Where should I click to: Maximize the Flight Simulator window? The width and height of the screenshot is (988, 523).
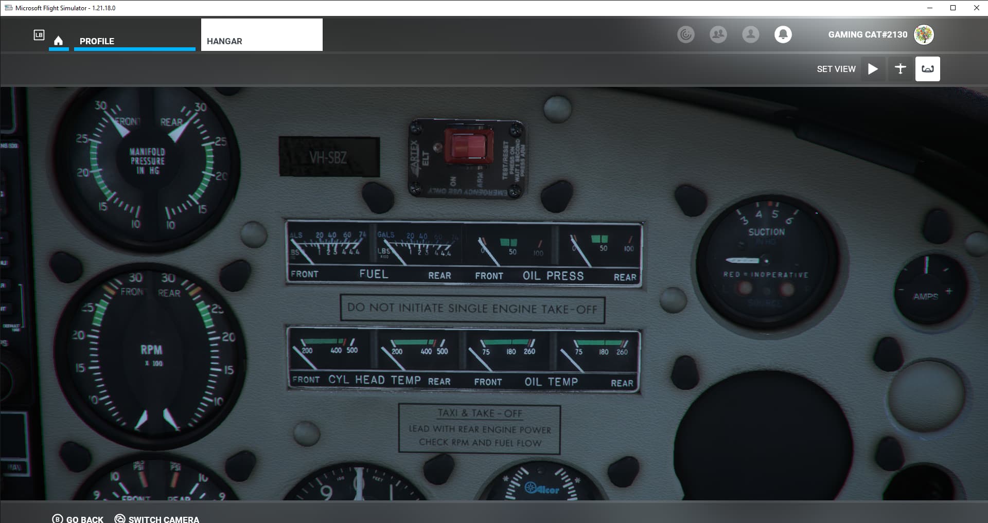[x=953, y=8]
